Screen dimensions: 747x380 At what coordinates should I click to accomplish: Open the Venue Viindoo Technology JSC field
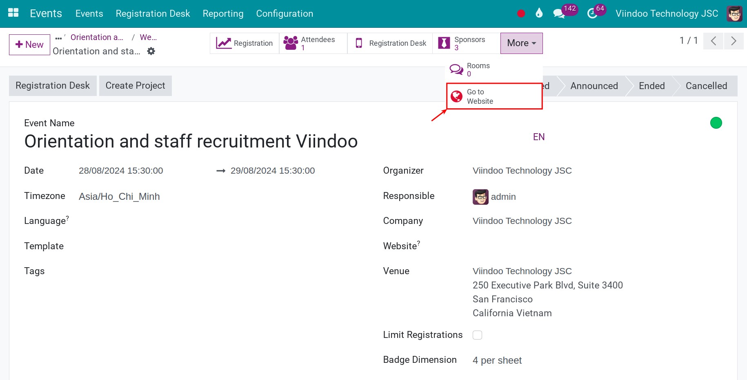522,271
